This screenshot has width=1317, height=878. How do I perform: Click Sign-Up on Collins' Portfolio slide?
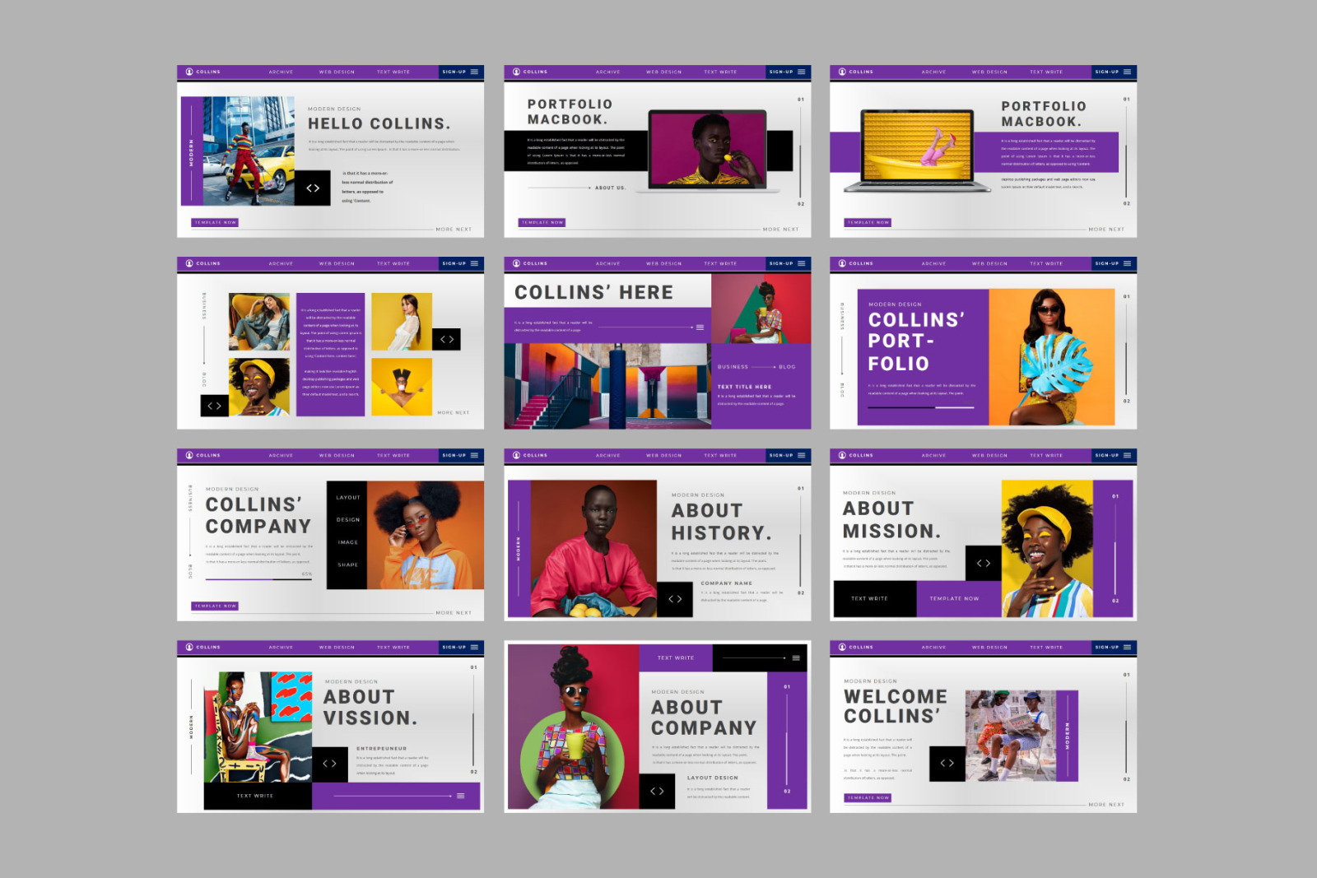point(1106,264)
